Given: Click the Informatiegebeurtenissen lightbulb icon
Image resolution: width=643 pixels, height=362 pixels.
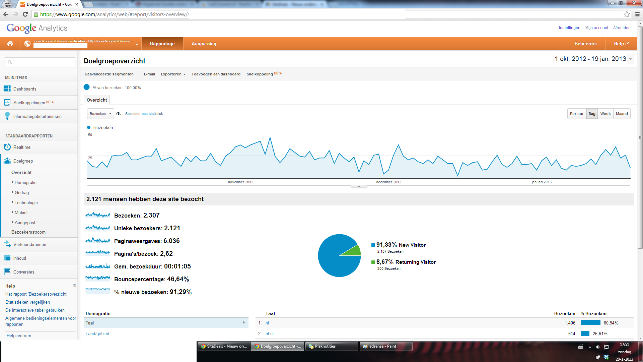Looking at the screenshot, I should [x=7, y=116].
